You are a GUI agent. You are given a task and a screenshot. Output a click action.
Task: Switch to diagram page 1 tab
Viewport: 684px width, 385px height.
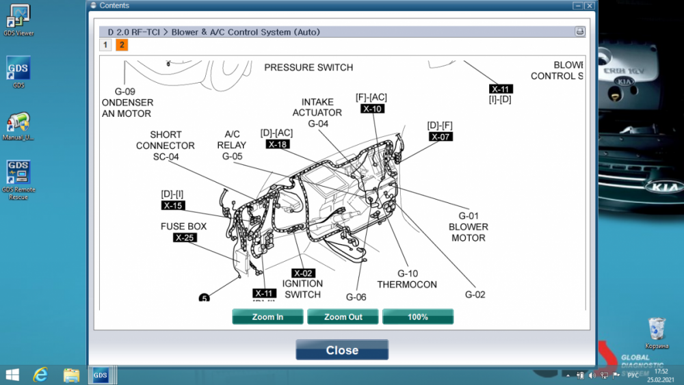(x=105, y=45)
